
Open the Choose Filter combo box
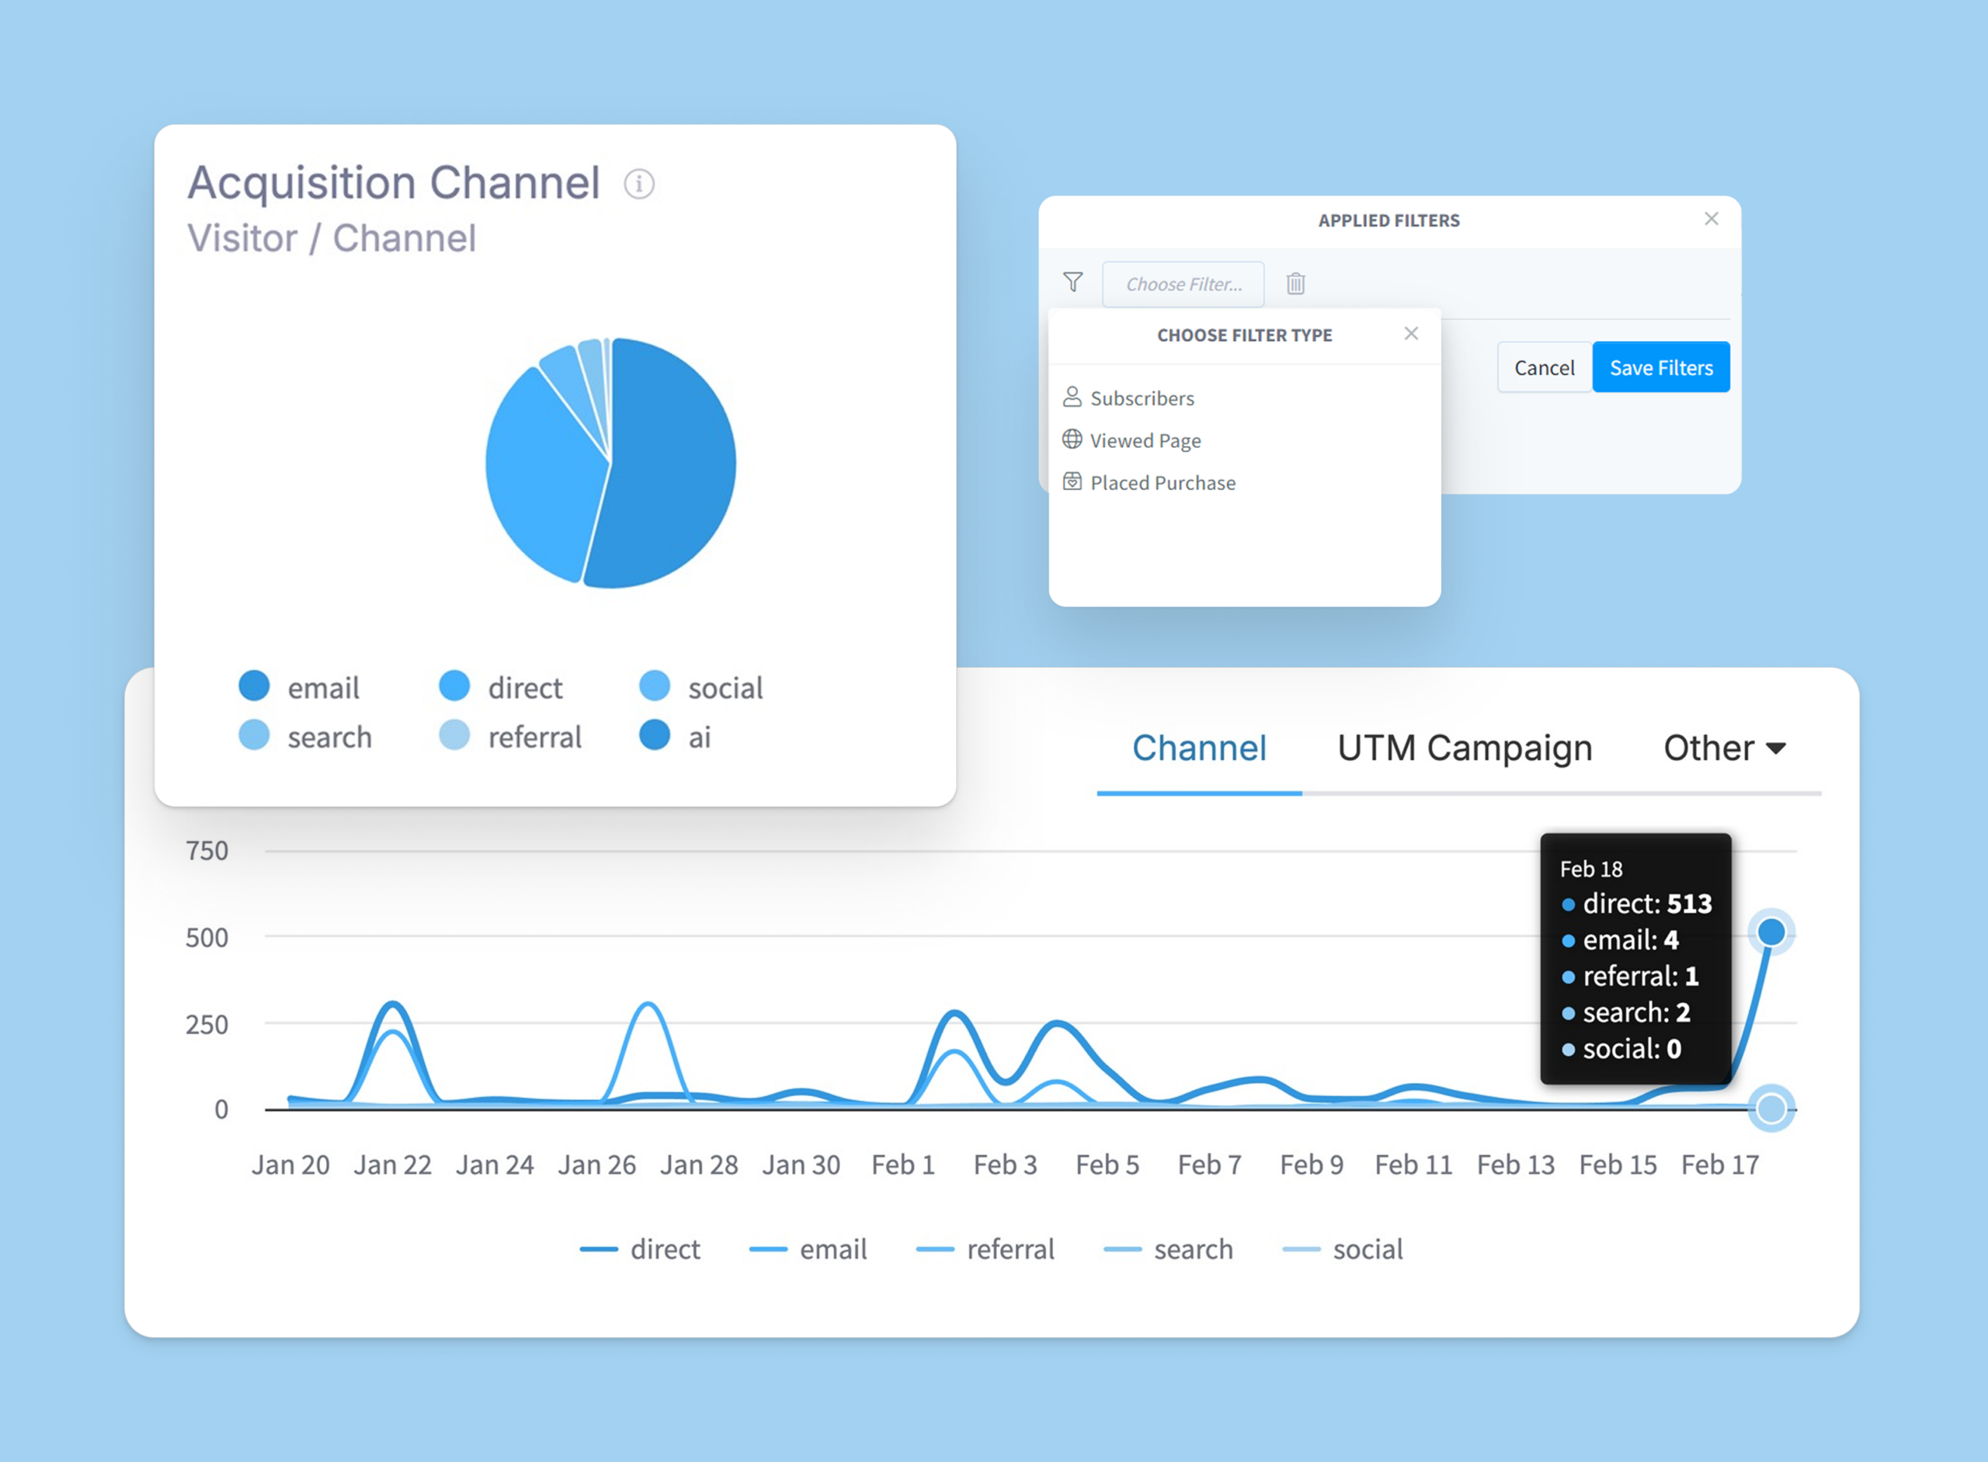(1183, 283)
